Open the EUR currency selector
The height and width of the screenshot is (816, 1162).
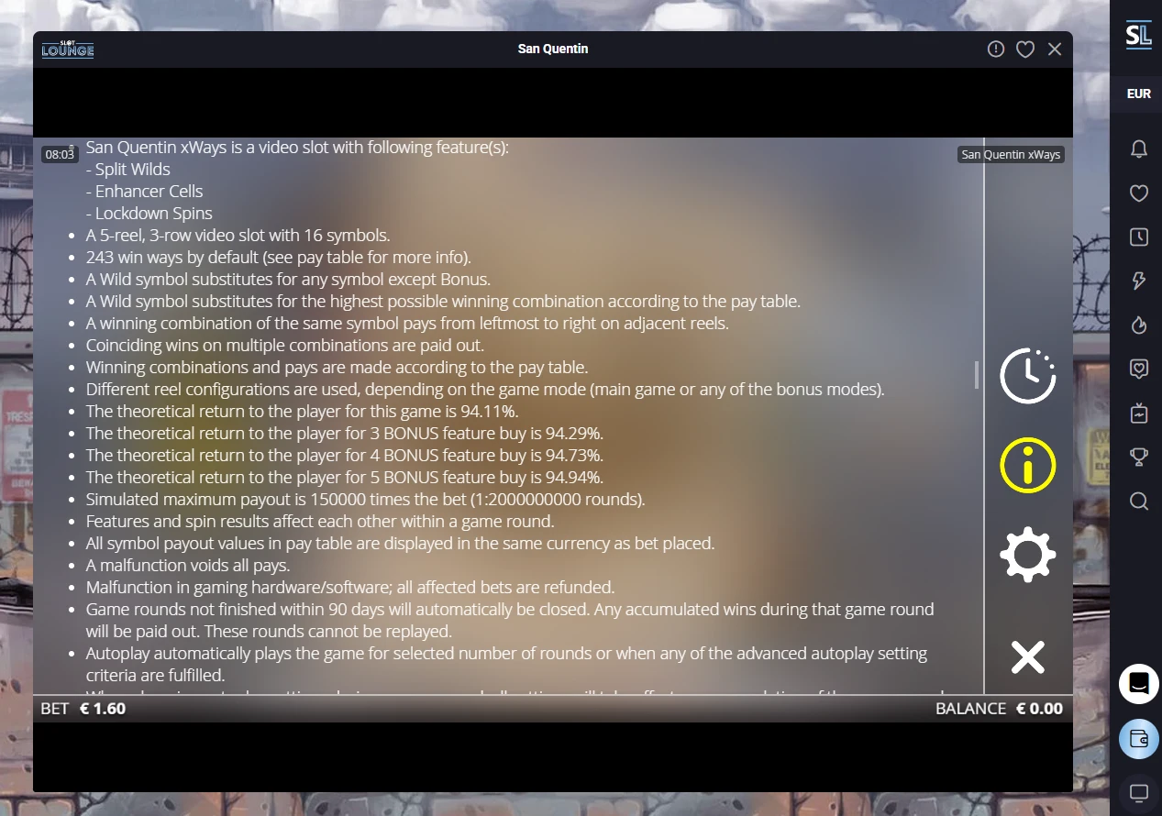[x=1139, y=94]
